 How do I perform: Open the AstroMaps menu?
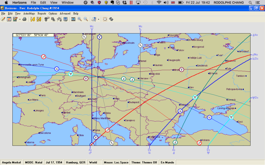[29, 13]
